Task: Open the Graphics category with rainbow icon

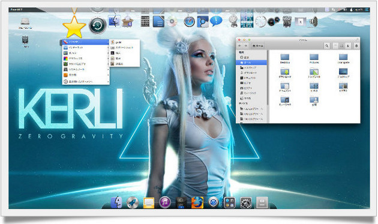Action: (x=86, y=58)
